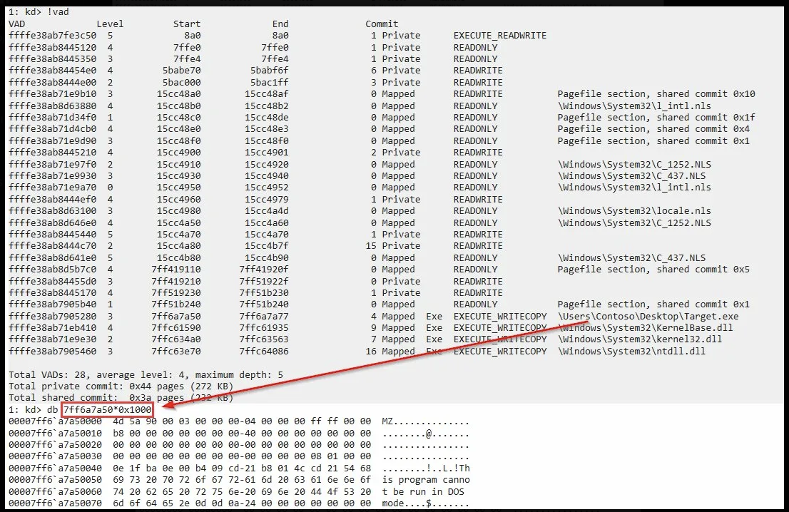Click VAD address ffffe38ab7905280
Screen dimensions: 789x512
pyautogui.click(x=52, y=317)
